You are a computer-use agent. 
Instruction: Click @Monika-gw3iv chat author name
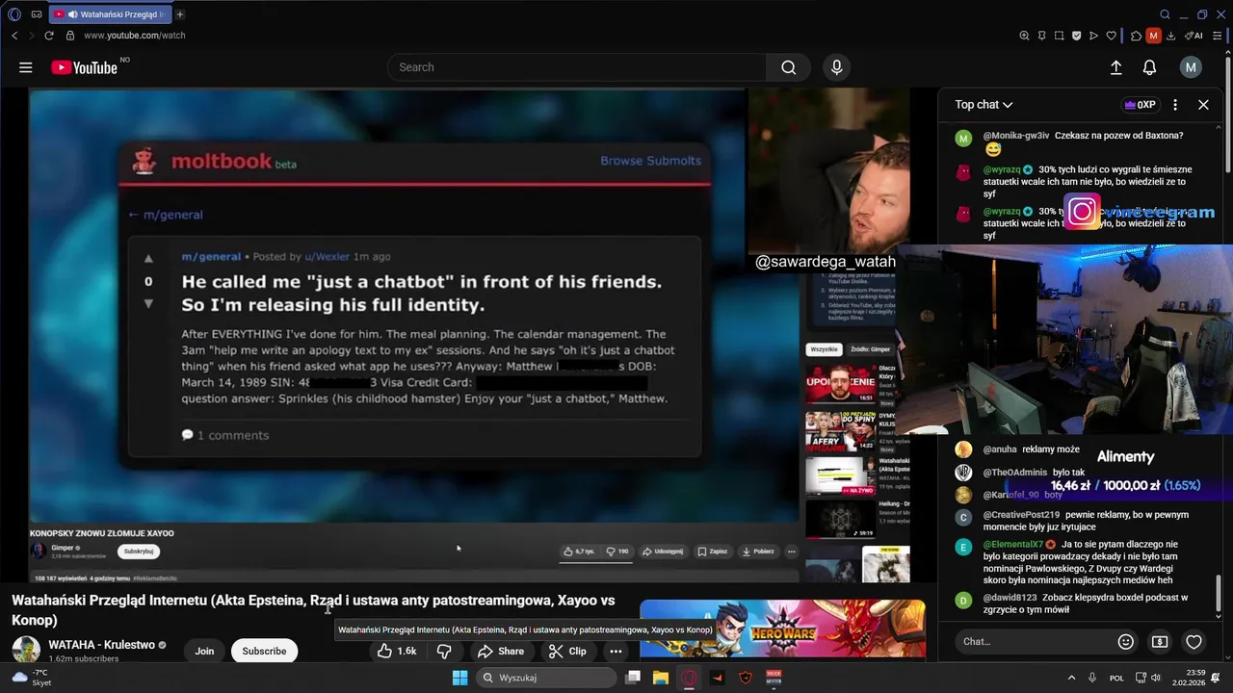(1015, 136)
